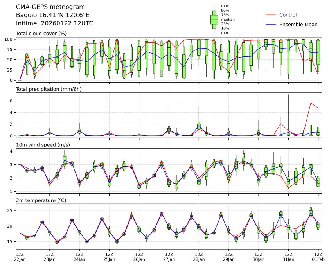
Task: Click the 12Z 28Jan time axis label
Action: pos(199,256)
